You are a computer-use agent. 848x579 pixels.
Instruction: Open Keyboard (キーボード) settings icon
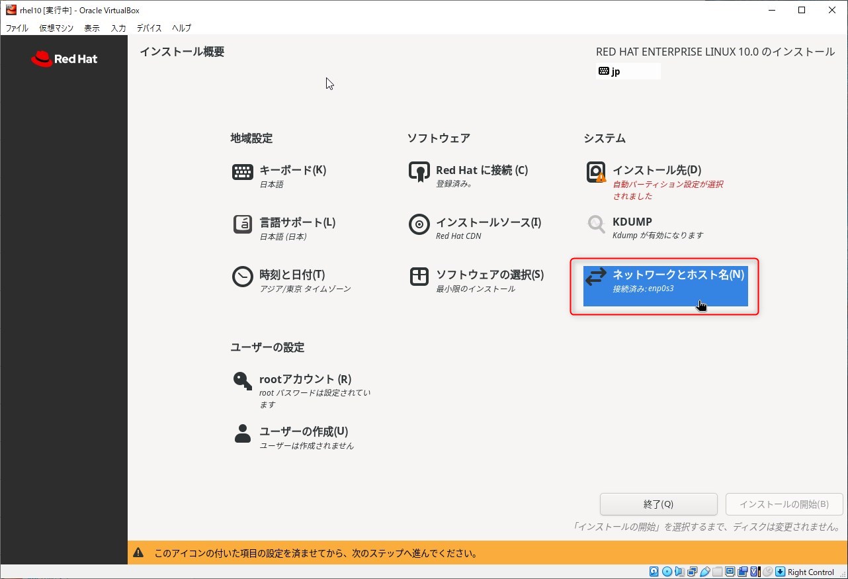(243, 172)
